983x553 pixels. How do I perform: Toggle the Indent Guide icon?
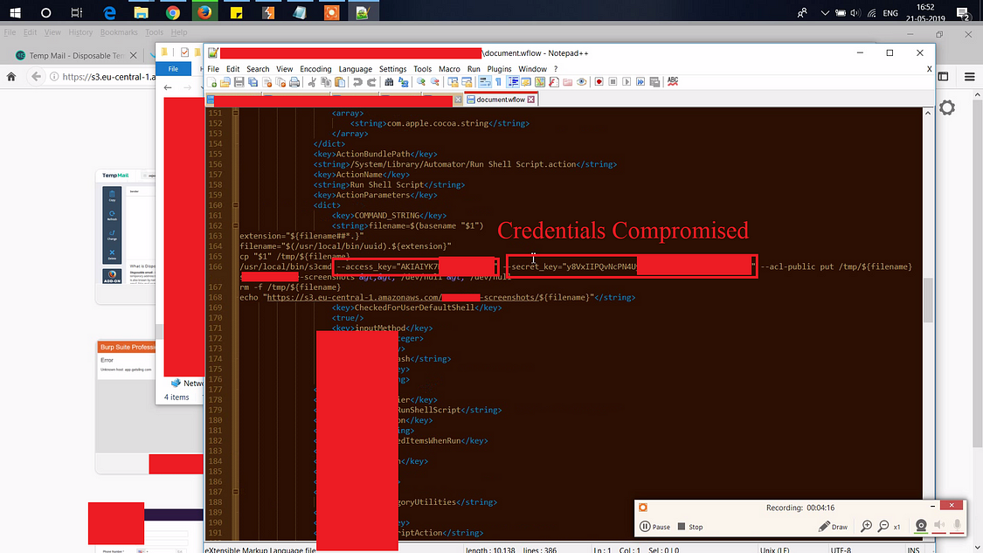(513, 82)
